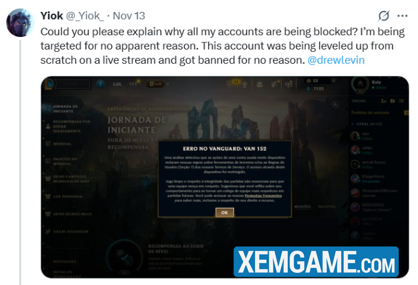Open Perguntas Frequentes link in dialog

coord(263,196)
